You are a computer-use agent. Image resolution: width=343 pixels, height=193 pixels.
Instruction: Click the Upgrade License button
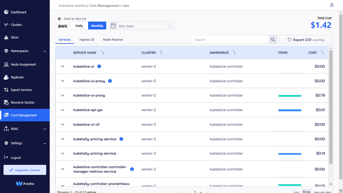click(25, 170)
